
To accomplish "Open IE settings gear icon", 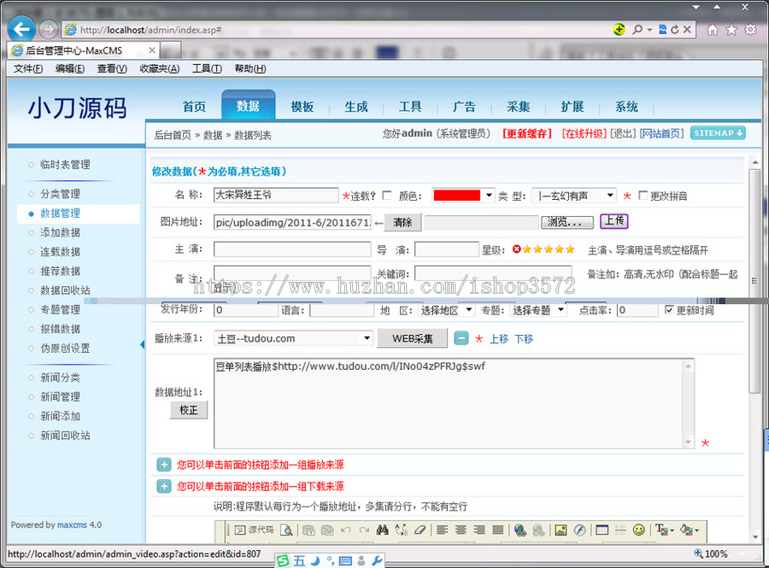I will click(750, 30).
